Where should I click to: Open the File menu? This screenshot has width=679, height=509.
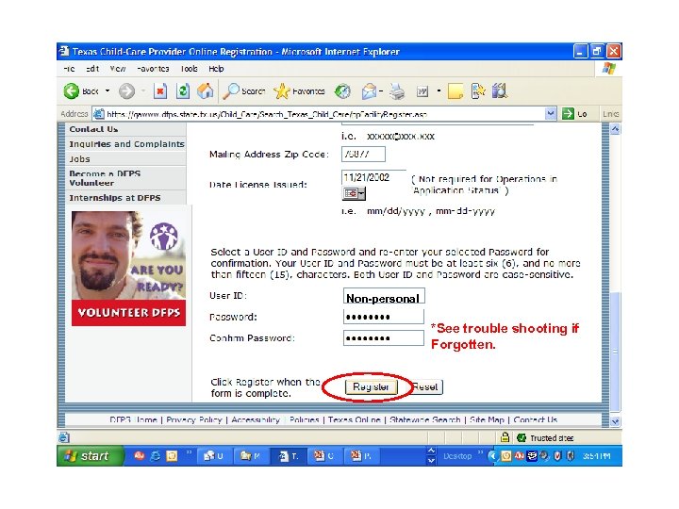click(x=69, y=69)
